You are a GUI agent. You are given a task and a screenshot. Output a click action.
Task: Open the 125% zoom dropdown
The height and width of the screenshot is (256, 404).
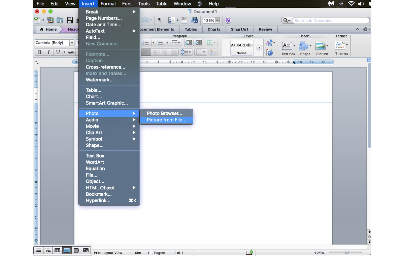pyautogui.click(x=217, y=21)
